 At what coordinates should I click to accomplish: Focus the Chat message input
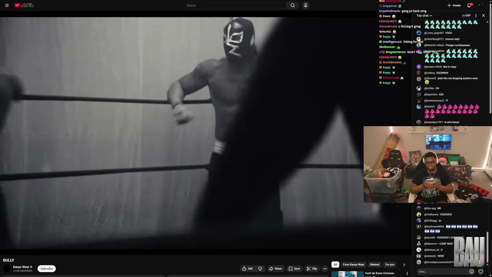(442, 272)
